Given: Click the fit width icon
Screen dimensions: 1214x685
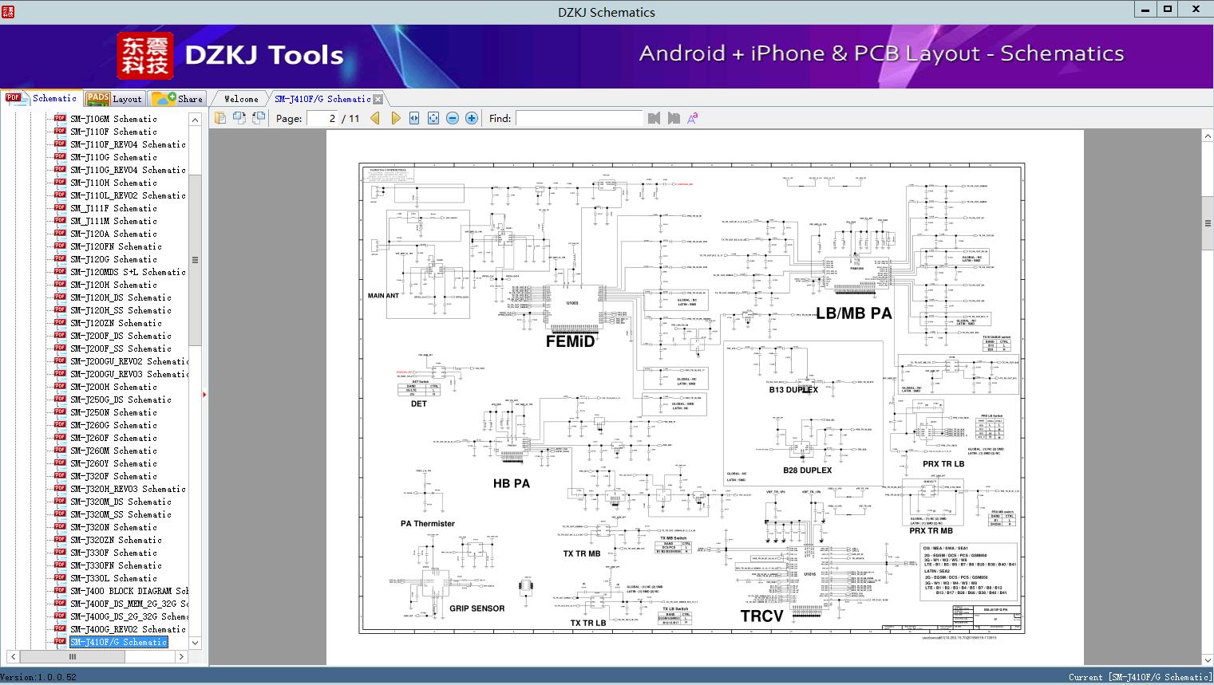Looking at the screenshot, I should tap(414, 118).
